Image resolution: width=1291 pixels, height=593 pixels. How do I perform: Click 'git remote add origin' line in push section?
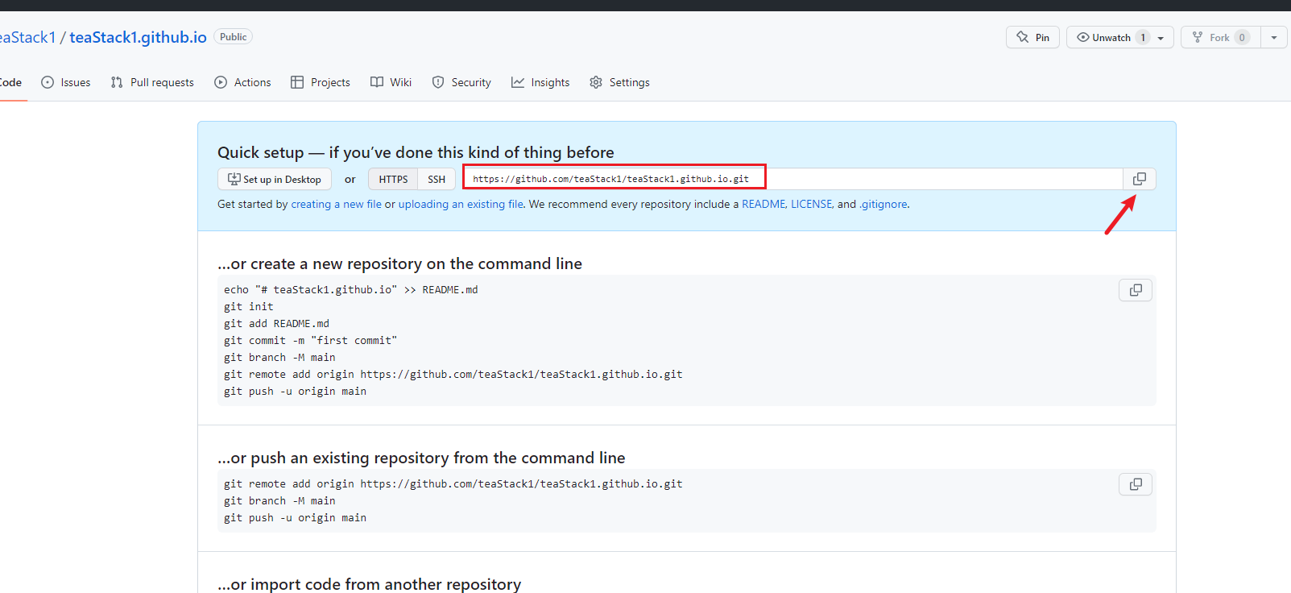[453, 484]
